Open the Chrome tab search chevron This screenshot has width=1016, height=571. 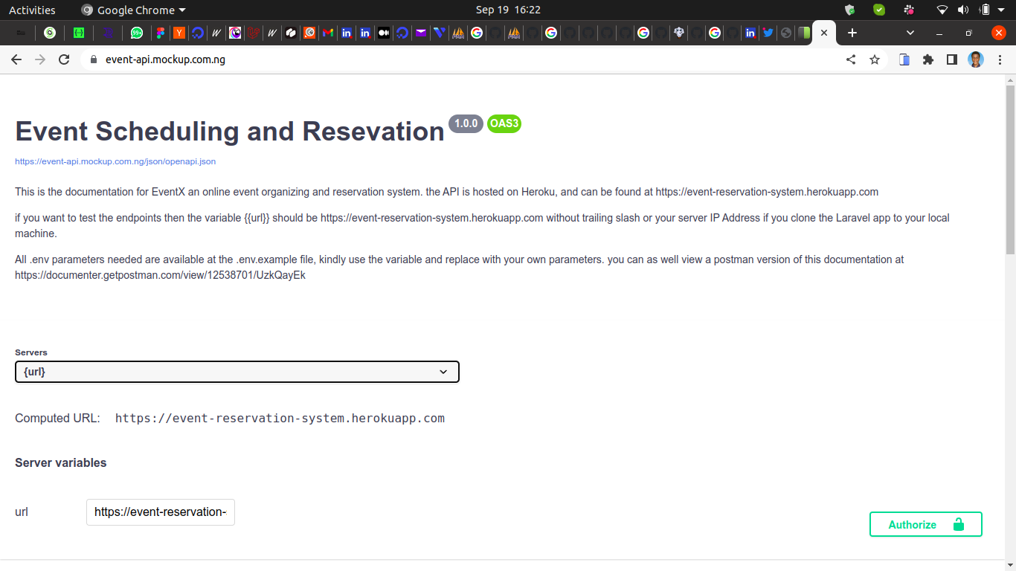(x=909, y=33)
